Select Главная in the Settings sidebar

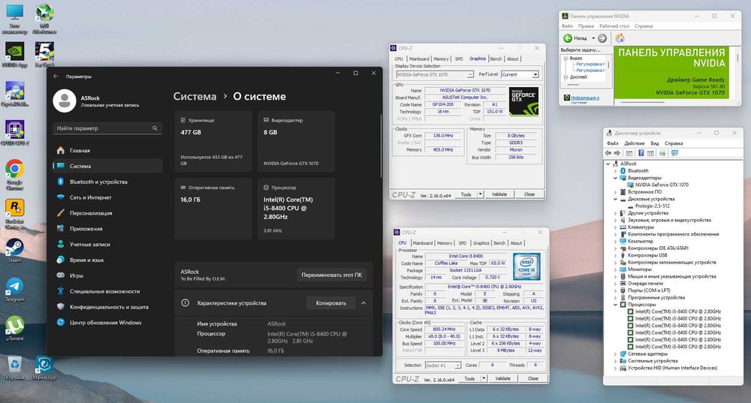coord(107,150)
